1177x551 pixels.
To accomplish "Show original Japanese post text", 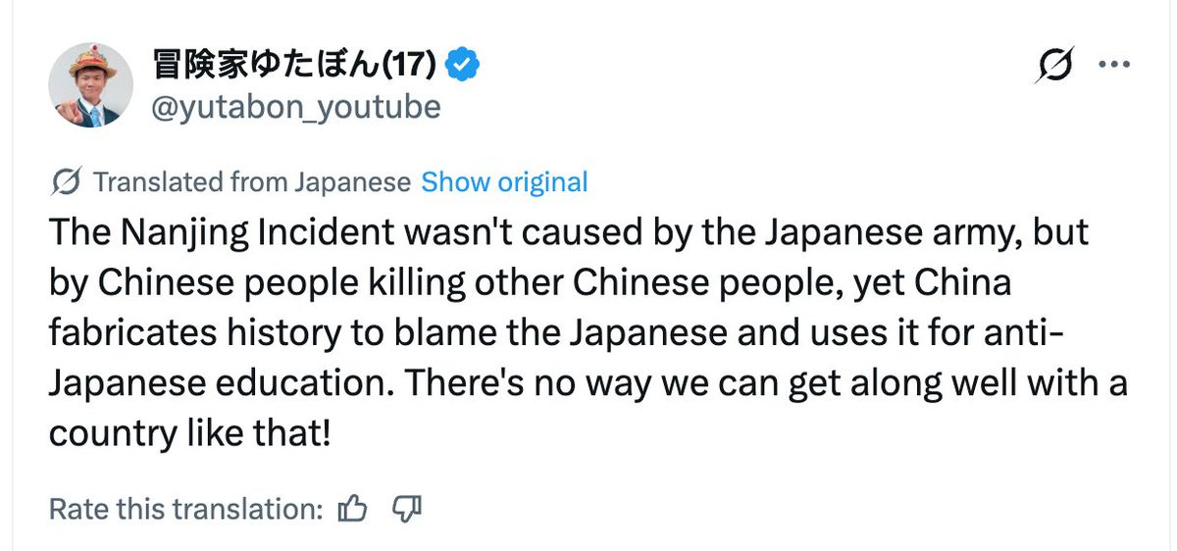I will [504, 182].
